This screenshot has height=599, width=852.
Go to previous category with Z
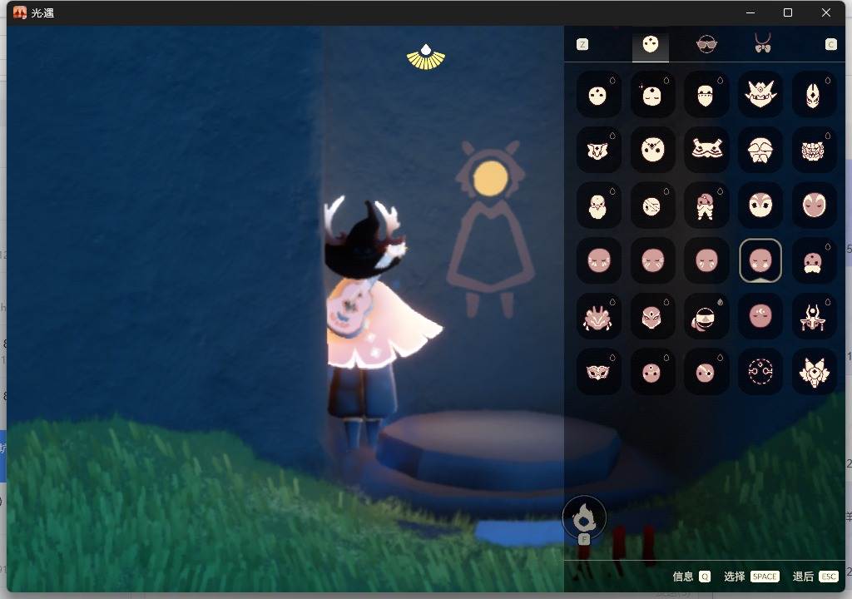point(582,45)
